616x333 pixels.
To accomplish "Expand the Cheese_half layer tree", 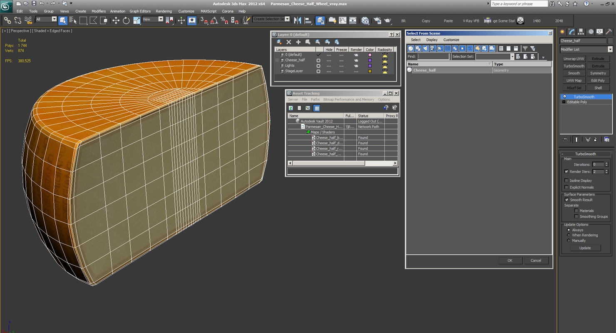I will pyautogui.click(x=277, y=60).
